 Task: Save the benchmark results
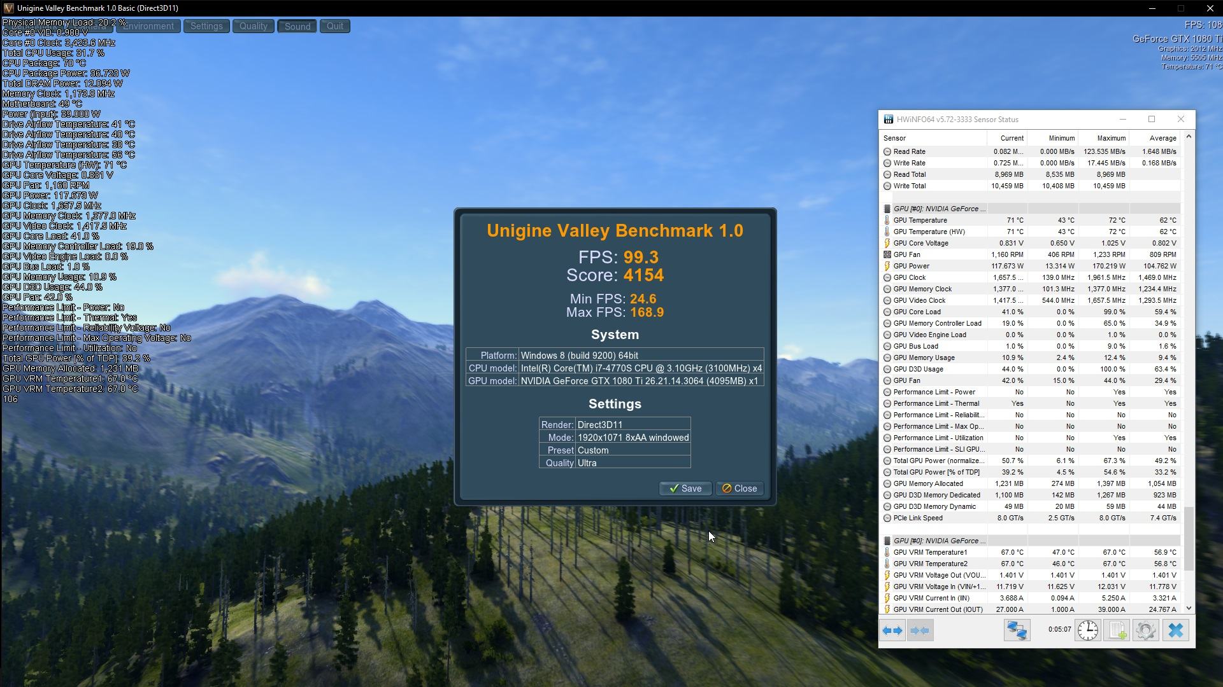coord(685,489)
